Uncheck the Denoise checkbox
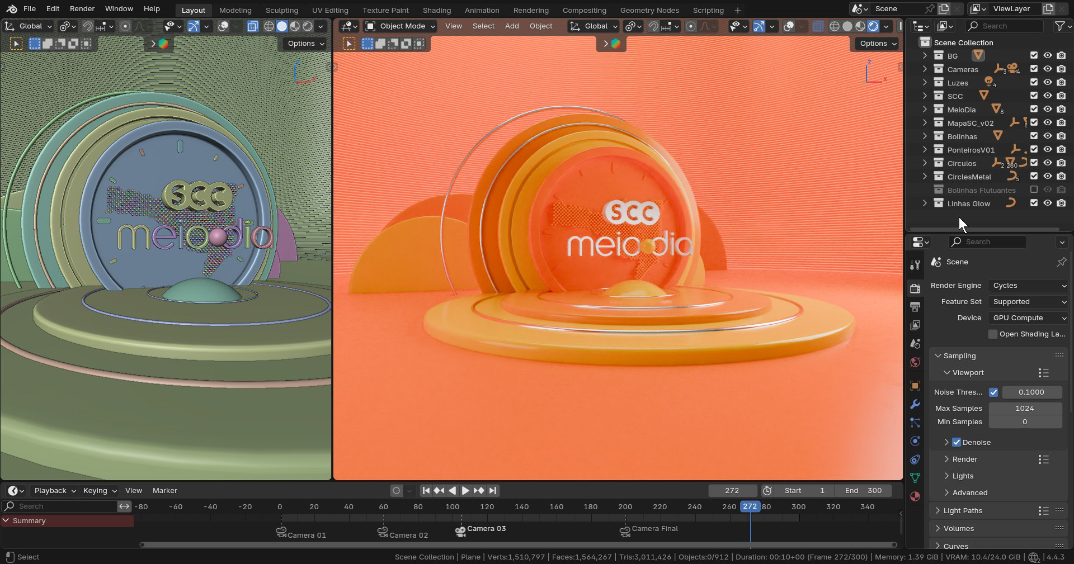The height and width of the screenshot is (564, 1074). coord(957,442)
